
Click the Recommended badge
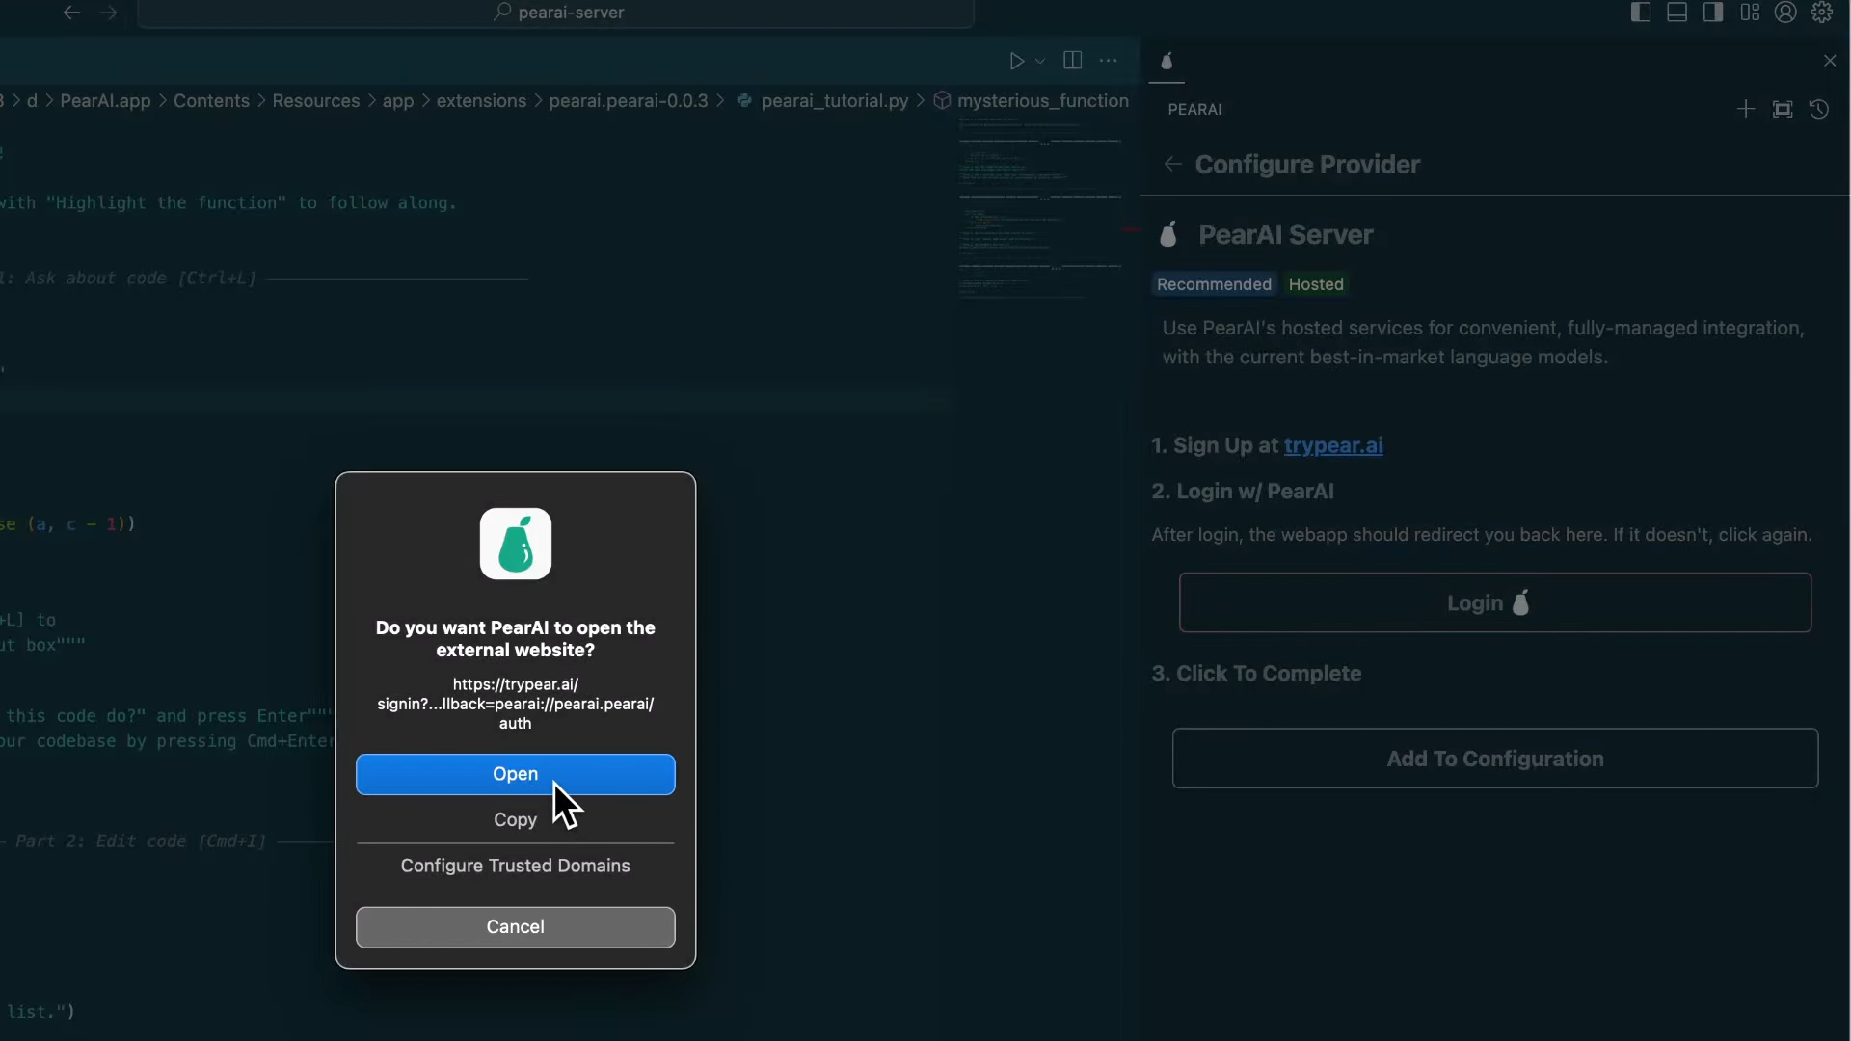1214,284
